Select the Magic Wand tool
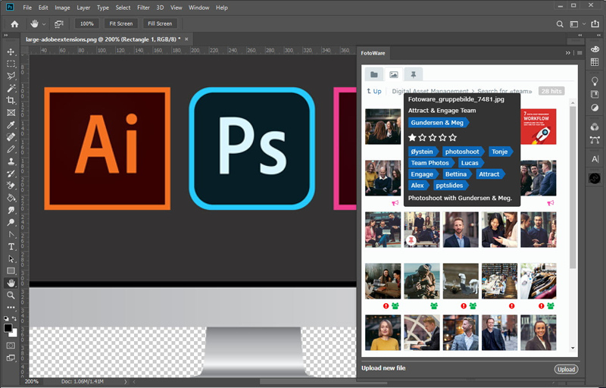The height and width of the screenshot is (388, 606). pos(11,88)
